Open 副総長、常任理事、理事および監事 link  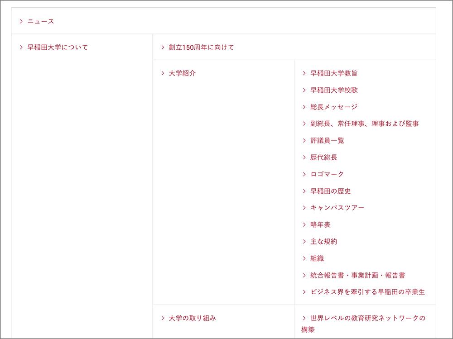[365, 124]
